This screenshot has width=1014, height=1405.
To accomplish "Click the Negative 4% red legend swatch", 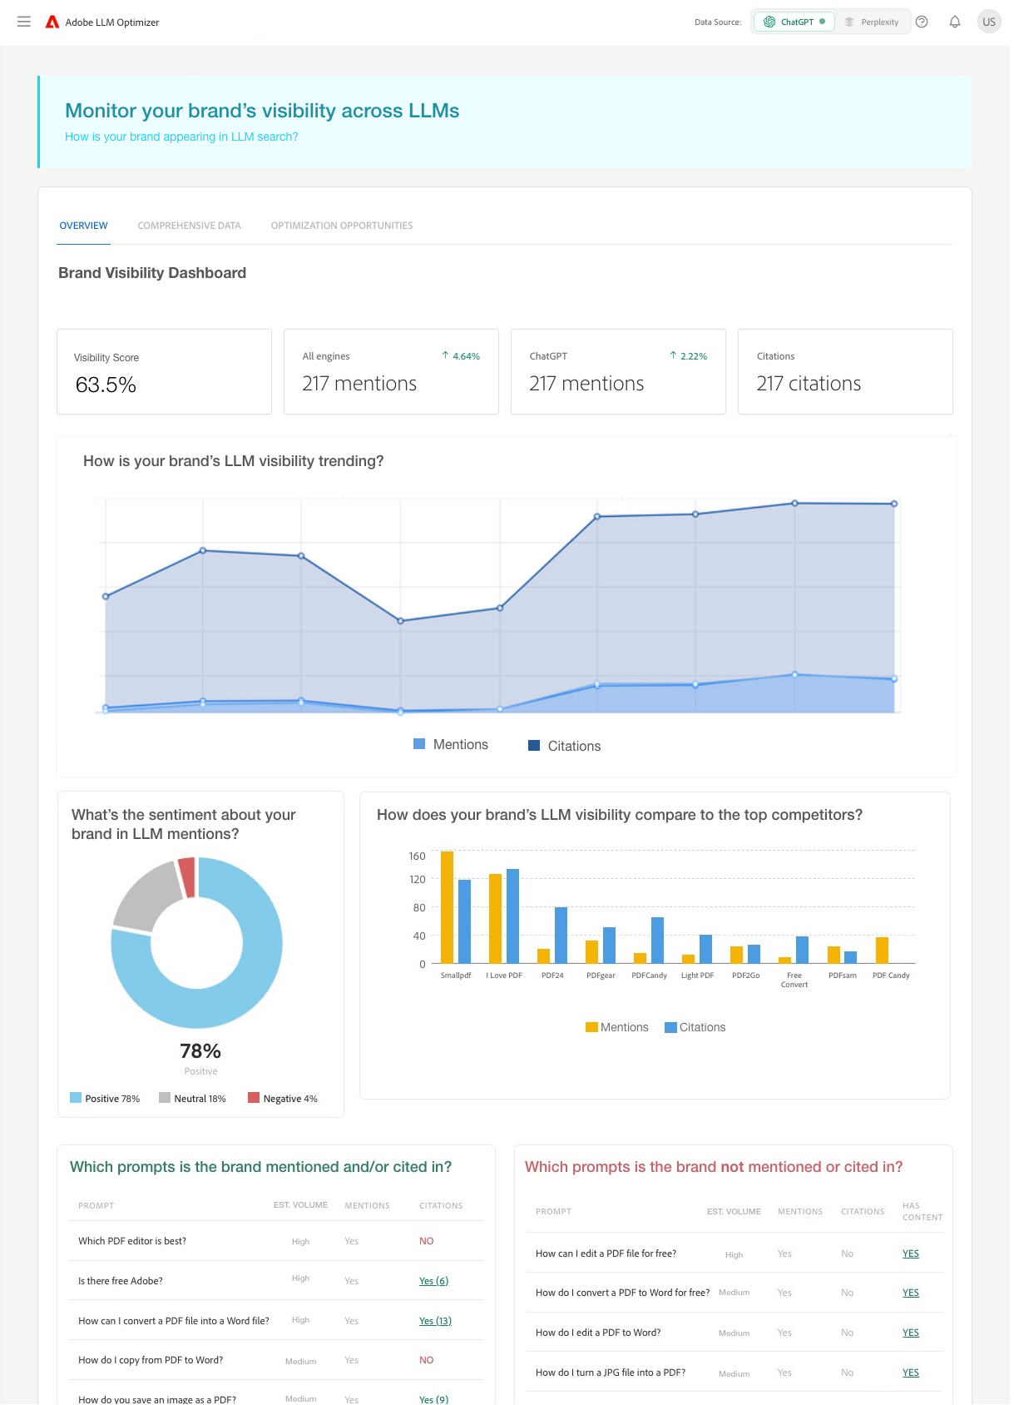I will tap(254, 1098).
